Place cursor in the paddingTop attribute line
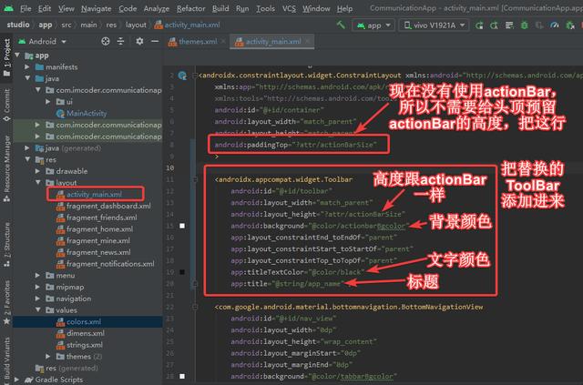Image resolution: width=583 pixels, height=385 pixels. pos(295,145)
